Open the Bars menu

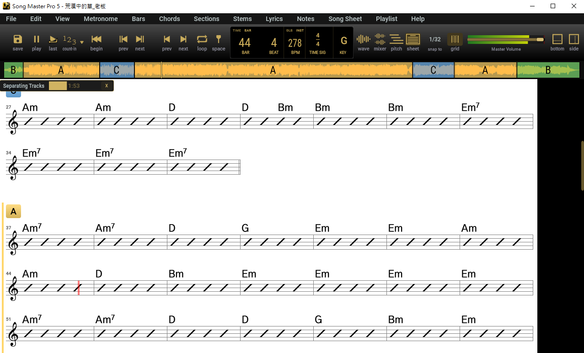139,19
